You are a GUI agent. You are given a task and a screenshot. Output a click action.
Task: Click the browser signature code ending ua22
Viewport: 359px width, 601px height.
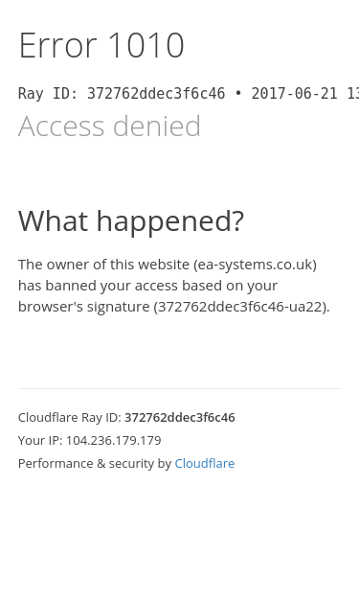(x=240, y=307)
